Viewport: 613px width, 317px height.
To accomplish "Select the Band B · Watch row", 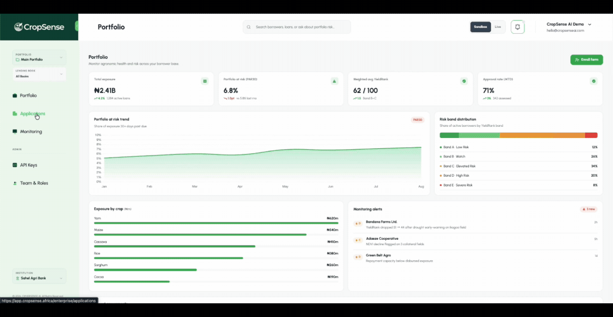I will (x=519, y=157).
